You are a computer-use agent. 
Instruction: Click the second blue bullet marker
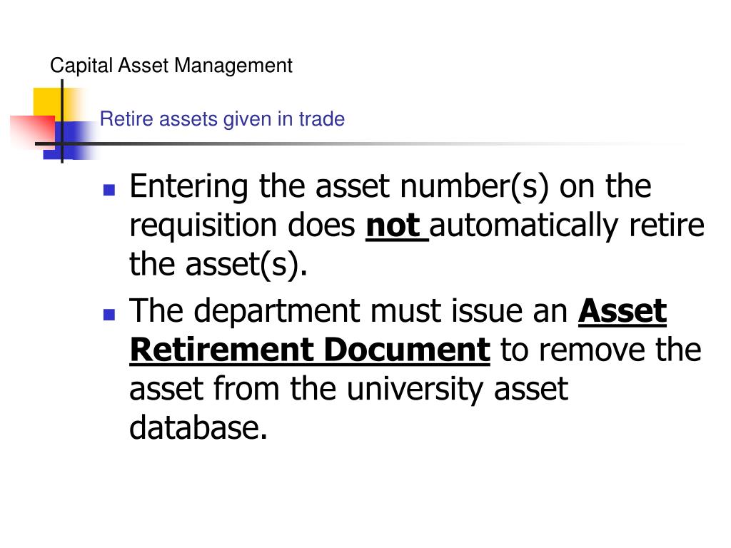tap(109, 315)
